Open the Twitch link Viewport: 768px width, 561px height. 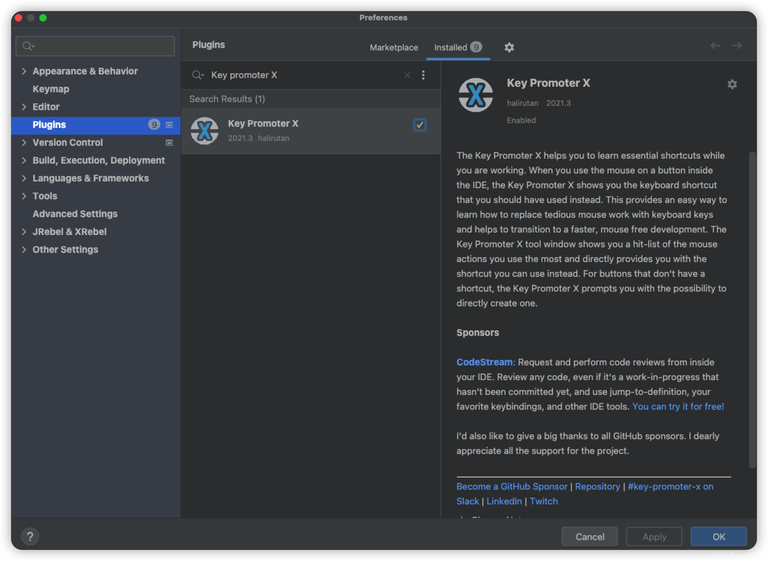[x=543, y=501]
